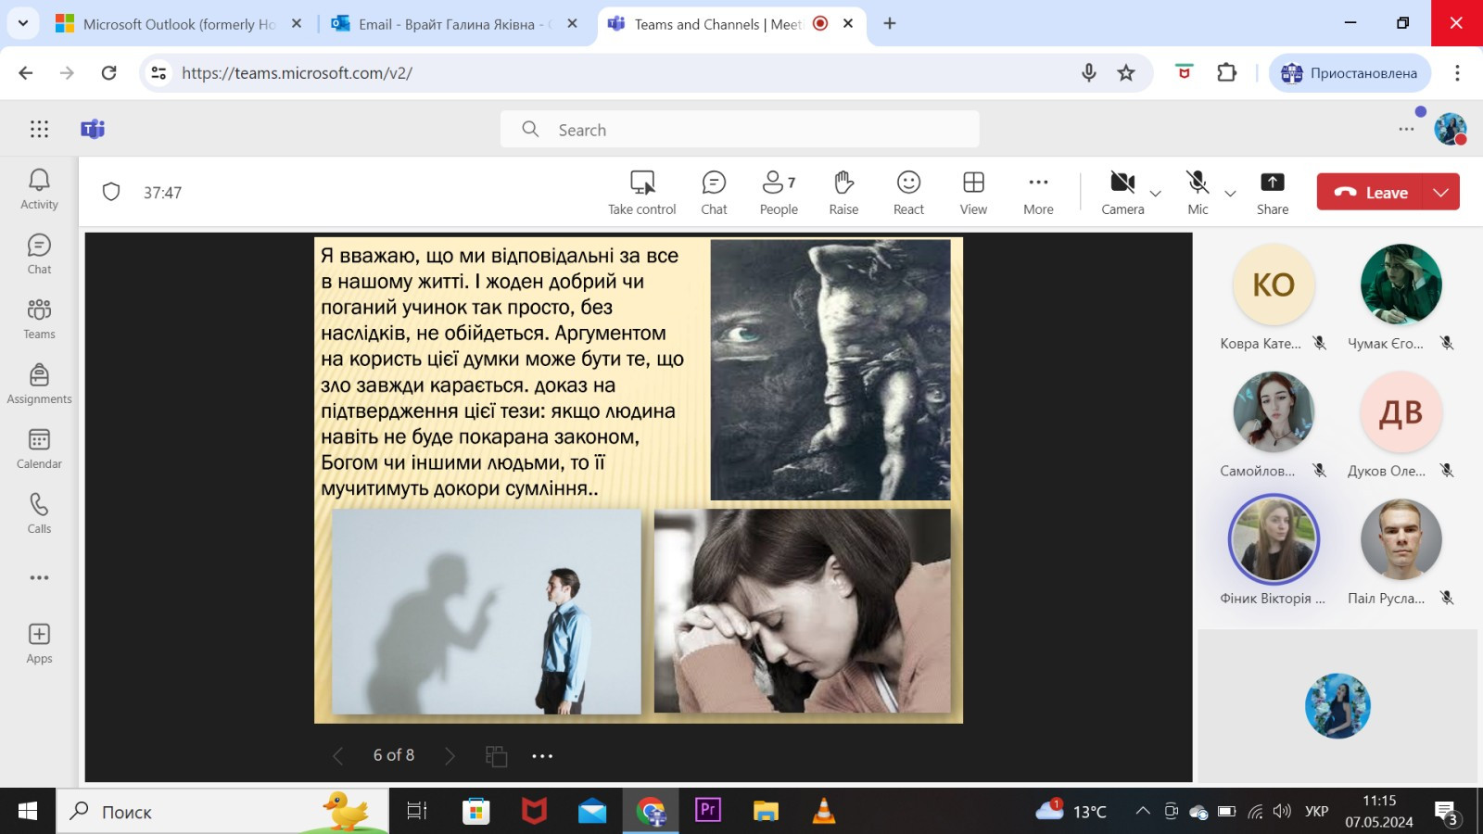Open the dropdown arrow beside Leave
The height and width of the screenshot is (834, 1483).
click(1440, 193)
